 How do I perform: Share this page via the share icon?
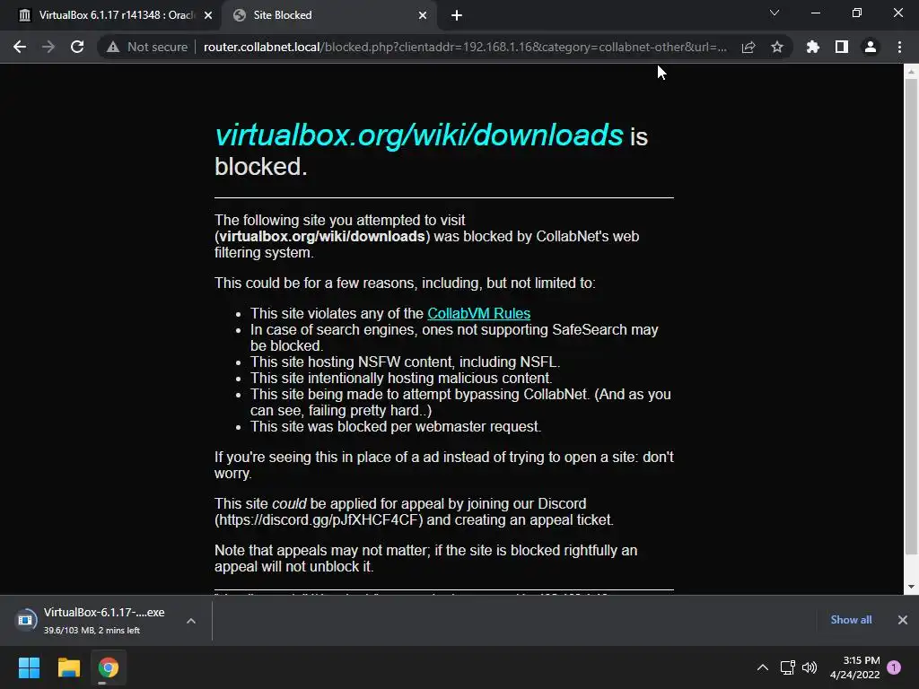click(x=748, y=47)
